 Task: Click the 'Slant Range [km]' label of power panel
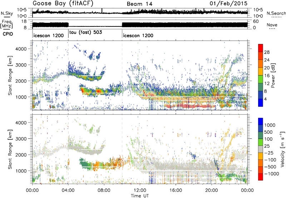10,75
